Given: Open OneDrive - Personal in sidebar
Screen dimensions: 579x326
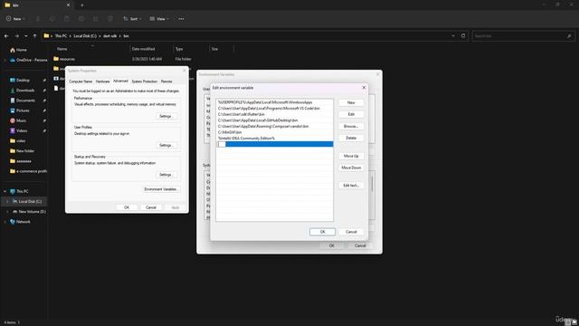Looking at the screenshot, I should tap(29, 60).
